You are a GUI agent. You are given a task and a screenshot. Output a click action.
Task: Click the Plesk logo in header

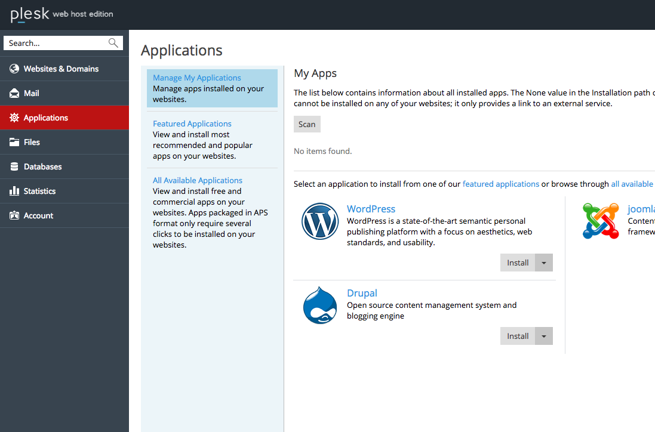tap(30, 14)
